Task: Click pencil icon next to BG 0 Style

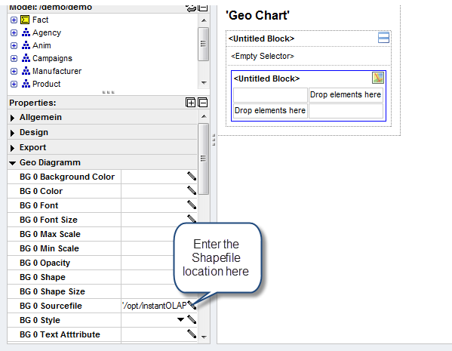Action: [x=192, y=319]
